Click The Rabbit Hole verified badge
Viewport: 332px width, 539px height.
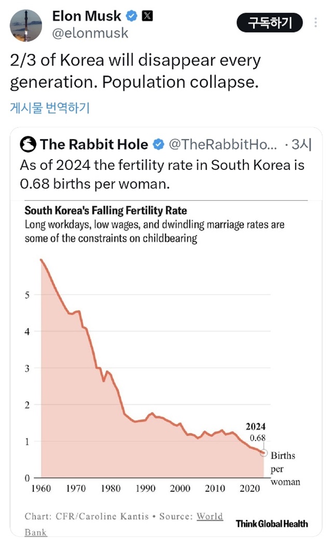[x=158, y=144]
